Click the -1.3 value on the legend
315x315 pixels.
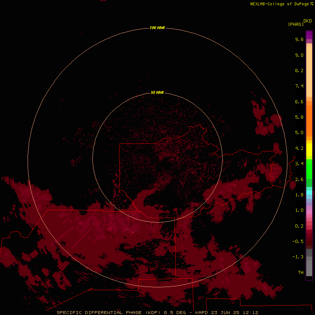(298, 257)
